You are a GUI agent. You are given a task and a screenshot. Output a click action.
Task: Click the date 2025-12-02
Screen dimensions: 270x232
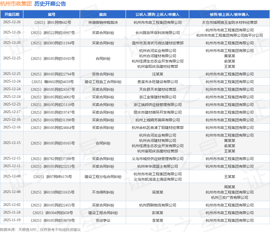click(x=12, y=205)
